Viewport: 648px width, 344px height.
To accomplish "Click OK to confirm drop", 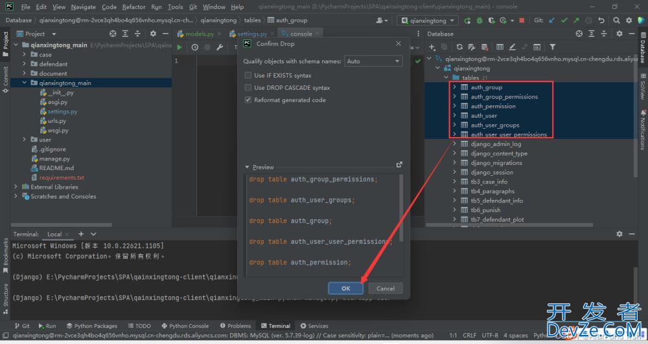I will [x=346, y=288].
